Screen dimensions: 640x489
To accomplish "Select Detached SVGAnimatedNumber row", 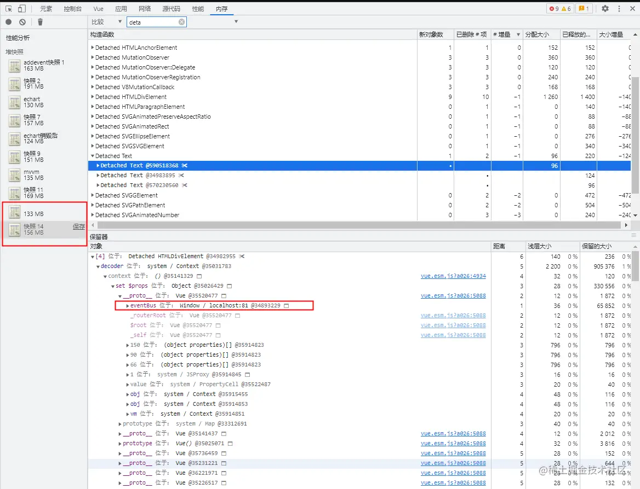I will (359, 215).
